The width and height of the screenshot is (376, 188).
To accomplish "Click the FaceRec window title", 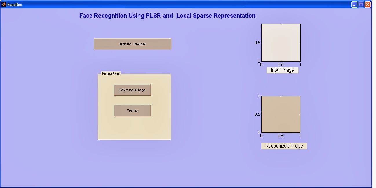I will (x=14, y=5).
